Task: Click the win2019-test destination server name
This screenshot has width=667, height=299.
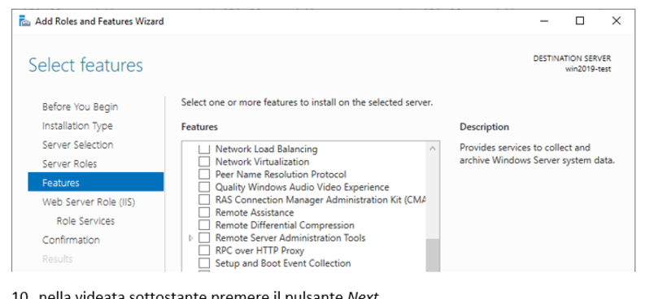Action: coord(588,69)
